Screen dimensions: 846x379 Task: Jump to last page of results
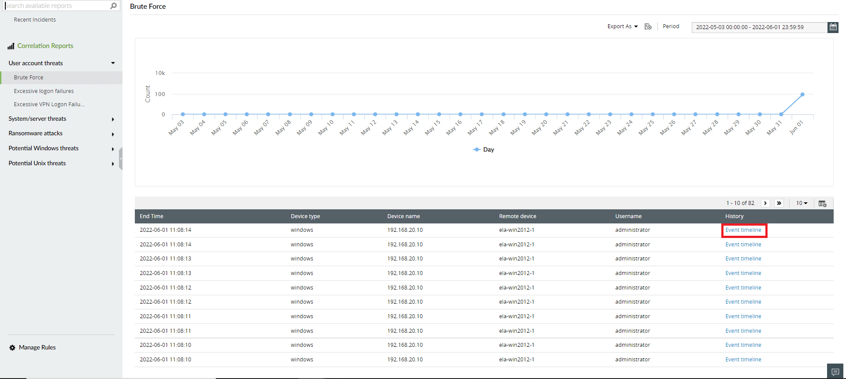point(779,203)
